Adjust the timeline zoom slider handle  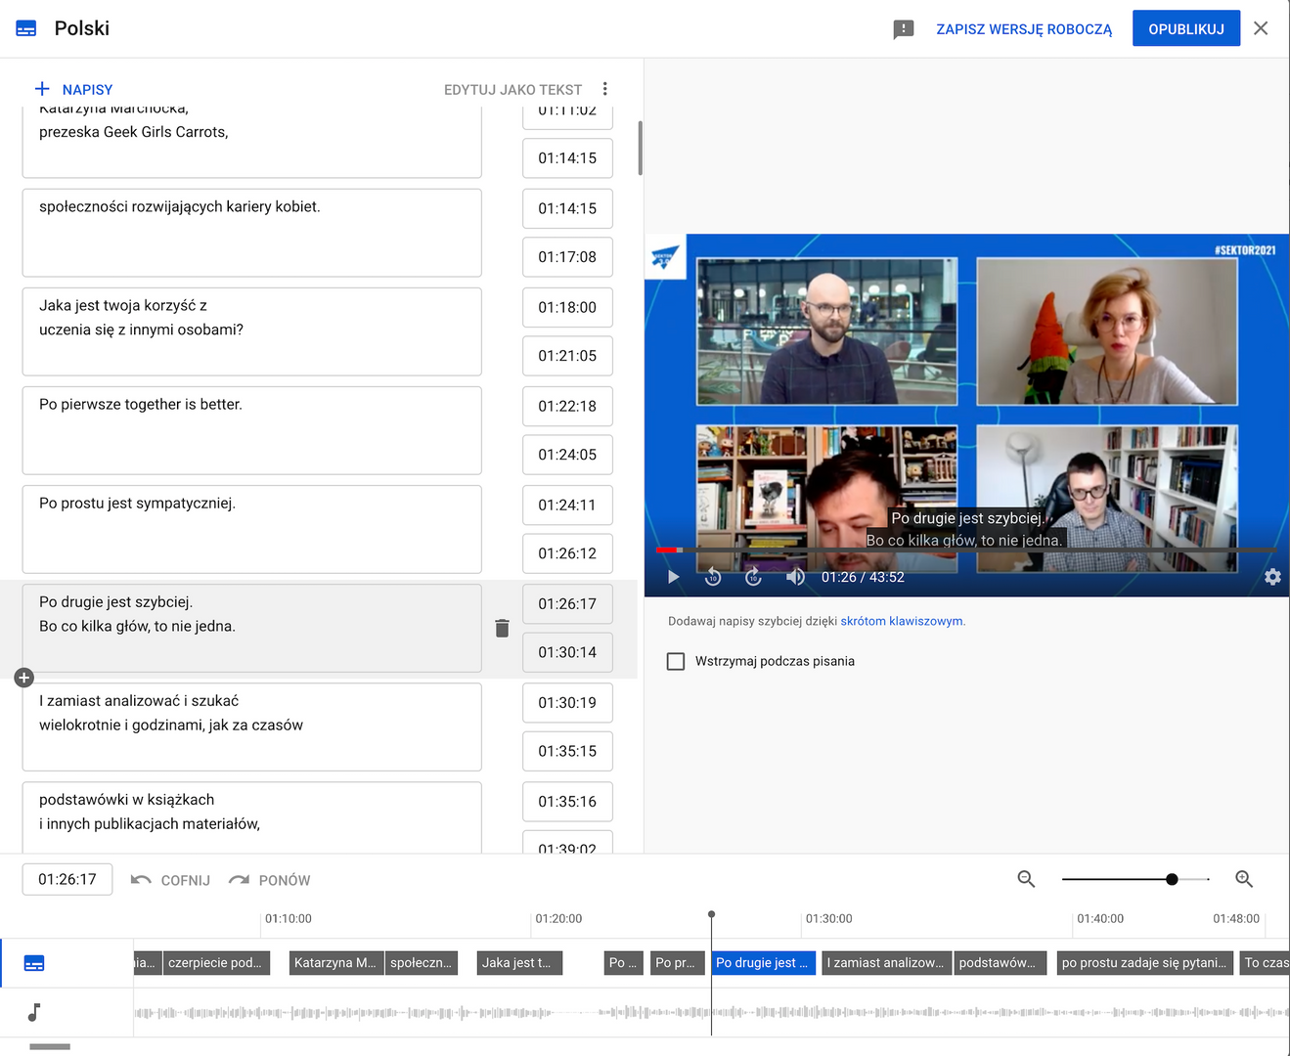(x=1172, y=879)
